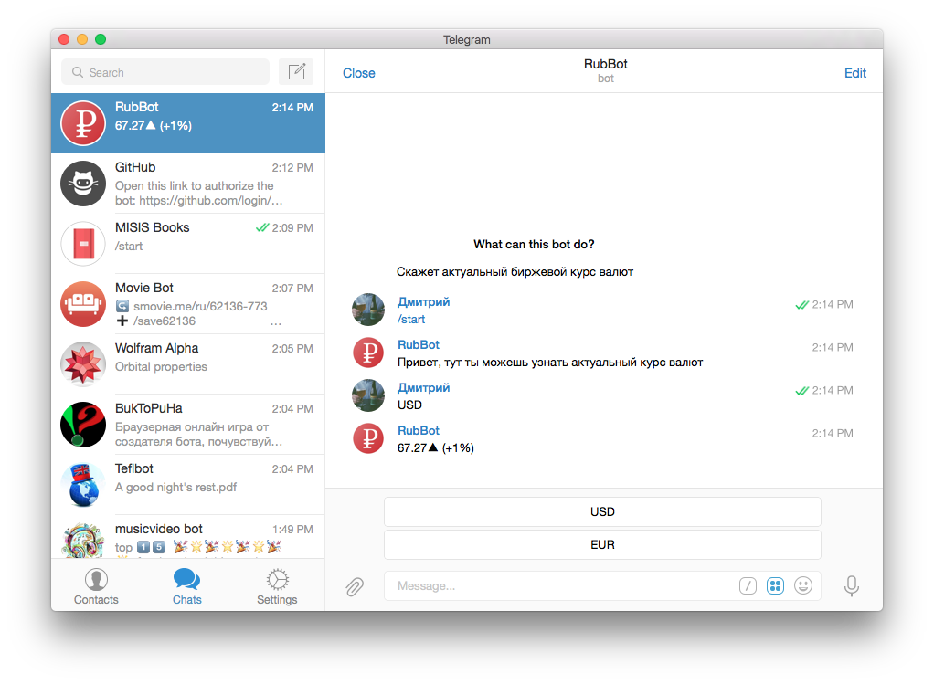Click the compose new message icon
Viewport: 934px width, 684px height.
296,72
